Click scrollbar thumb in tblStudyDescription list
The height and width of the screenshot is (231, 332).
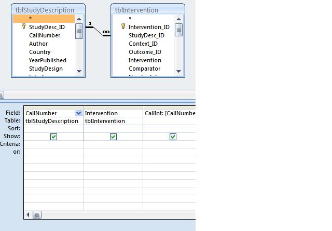click(x=79, y=31)
